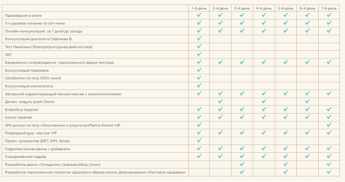This screenshot has width=345, height=182.
Task: Click SPA ритуал checkmark under 7-й день
Action: 329,125
